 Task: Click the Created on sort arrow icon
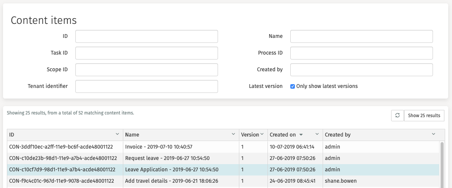(x=301, y=135)
